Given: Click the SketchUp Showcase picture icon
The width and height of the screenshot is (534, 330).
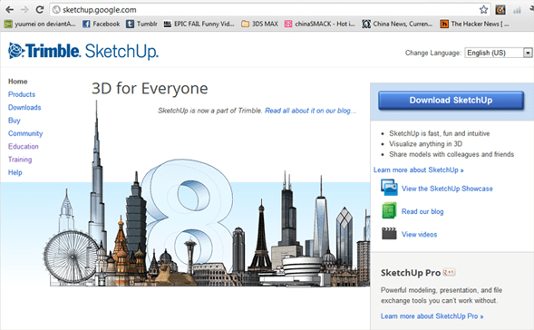Looking at the screenshot, I should [389, 188].
